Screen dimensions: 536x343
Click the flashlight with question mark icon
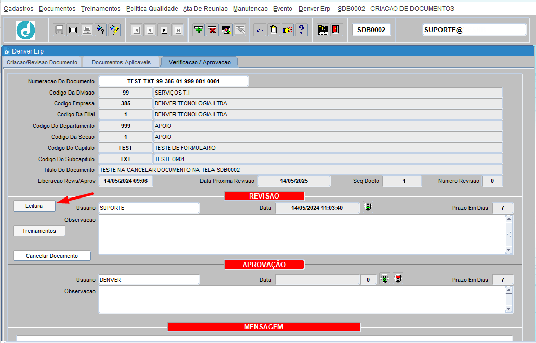click(101, 30)
